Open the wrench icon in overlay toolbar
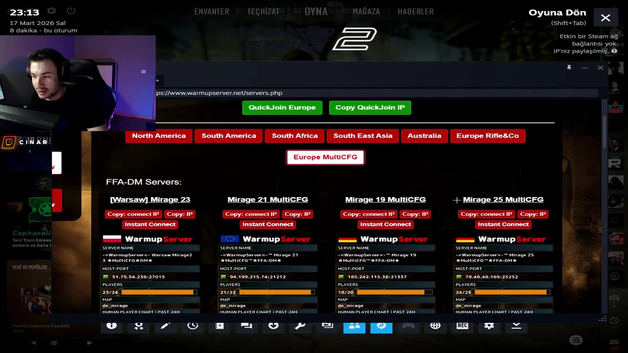Screen dimensions: 628x353 click(x=300, y=326)
